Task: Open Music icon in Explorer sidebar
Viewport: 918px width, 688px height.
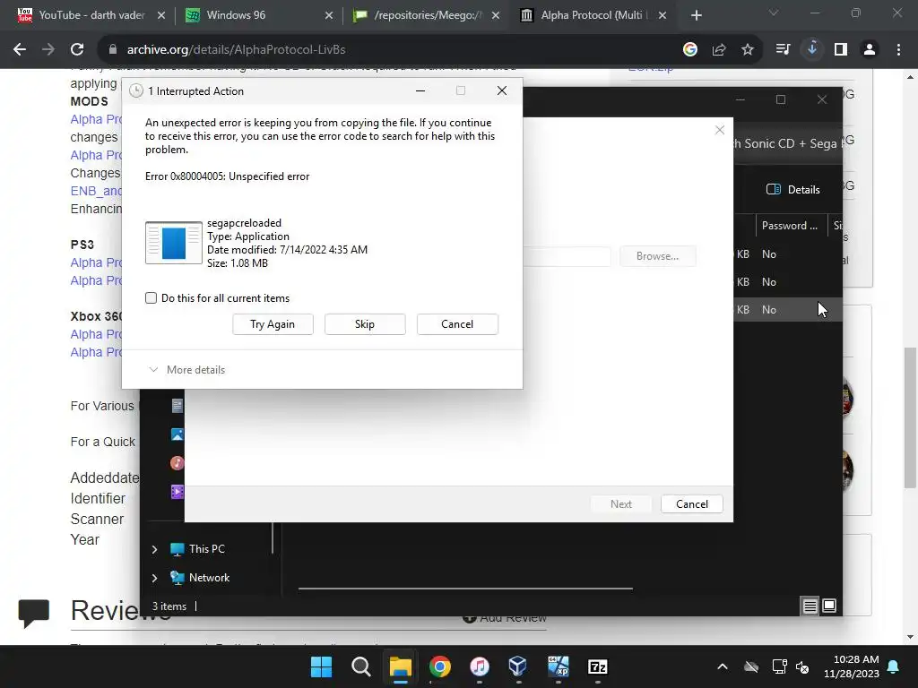Action: point(177,463)
